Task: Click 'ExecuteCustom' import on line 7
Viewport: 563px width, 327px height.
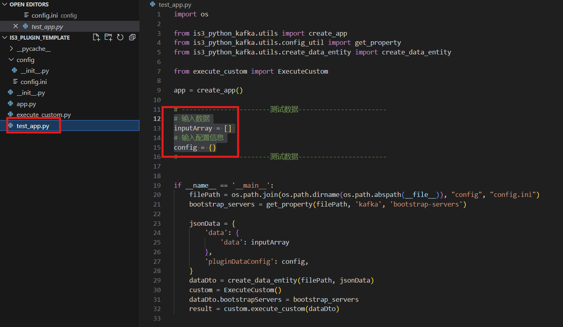Action: point(303,71)
